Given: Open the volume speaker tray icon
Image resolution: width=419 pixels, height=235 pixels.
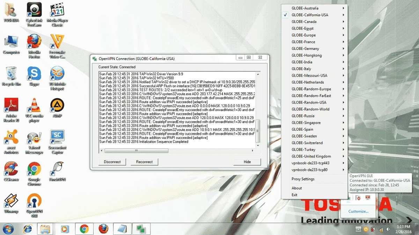Looking at the screenshot, I should (388, 229).
